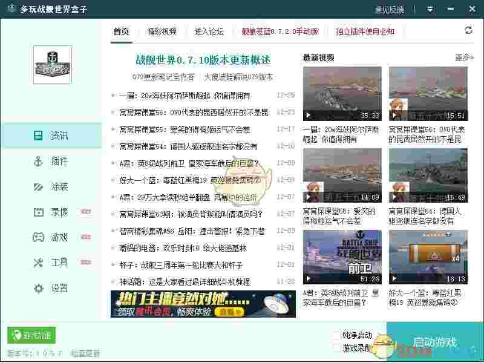Open the 设置 settings icon
This screenshot has height=363, width=484.
point(38,289)
